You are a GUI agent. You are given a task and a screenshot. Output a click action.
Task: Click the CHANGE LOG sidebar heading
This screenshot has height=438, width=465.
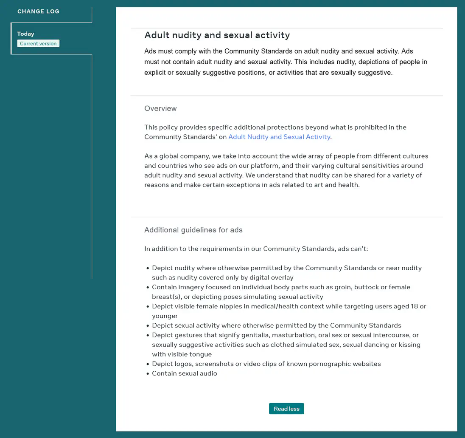coord(38,11)
